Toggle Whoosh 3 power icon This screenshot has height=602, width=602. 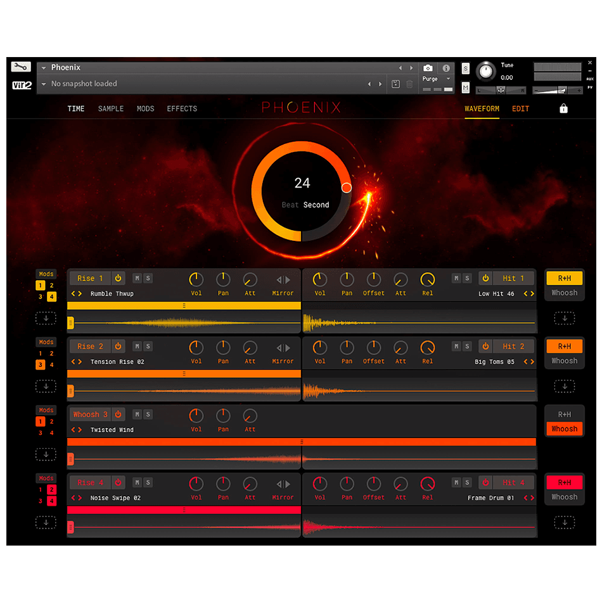(118, 414)
